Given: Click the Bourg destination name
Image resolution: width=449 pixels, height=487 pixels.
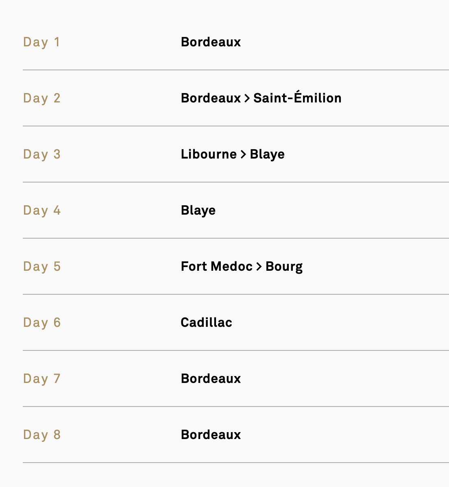Looking at the screenshot, I should (x=284, y=267).
